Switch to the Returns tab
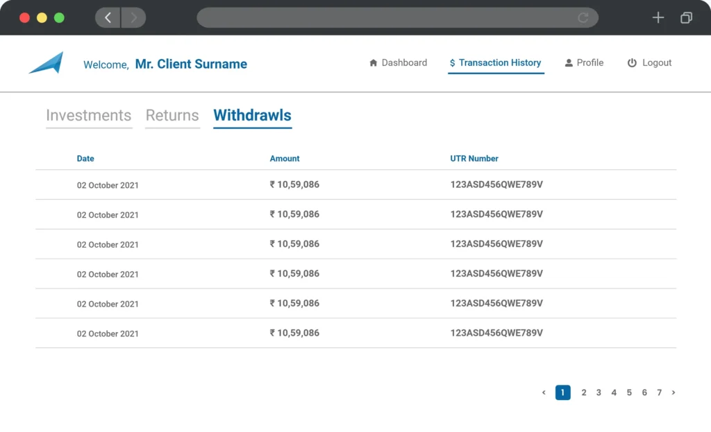This screenshot has width=711, height=432. 172,116
